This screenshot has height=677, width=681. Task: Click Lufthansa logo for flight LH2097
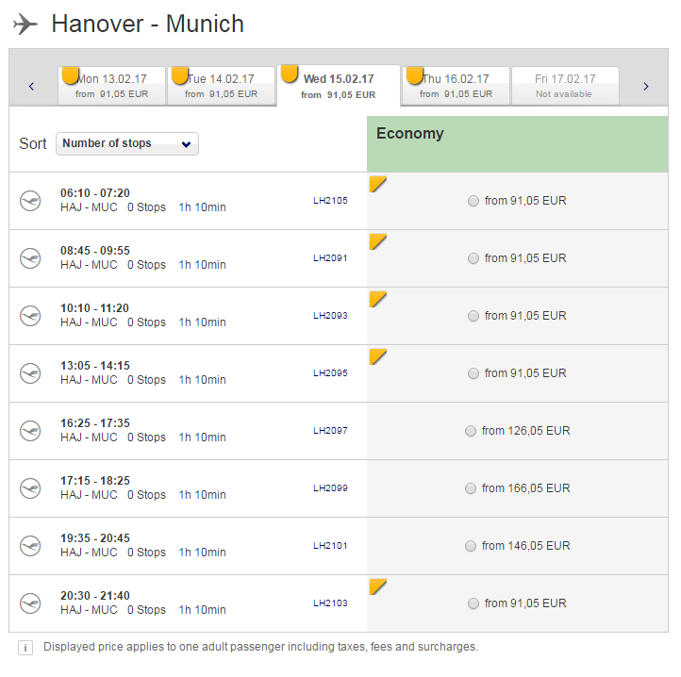point(30,431)
